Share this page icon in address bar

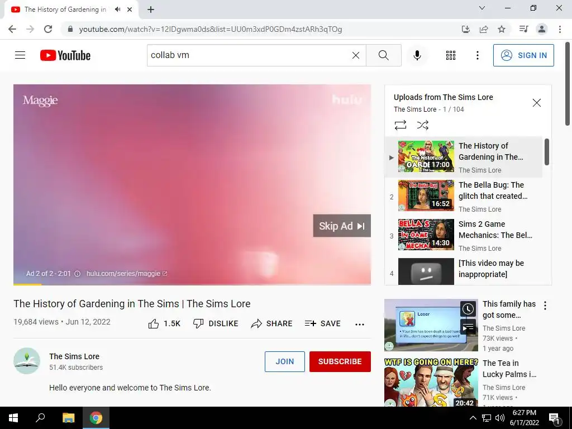tap(484, 29)
